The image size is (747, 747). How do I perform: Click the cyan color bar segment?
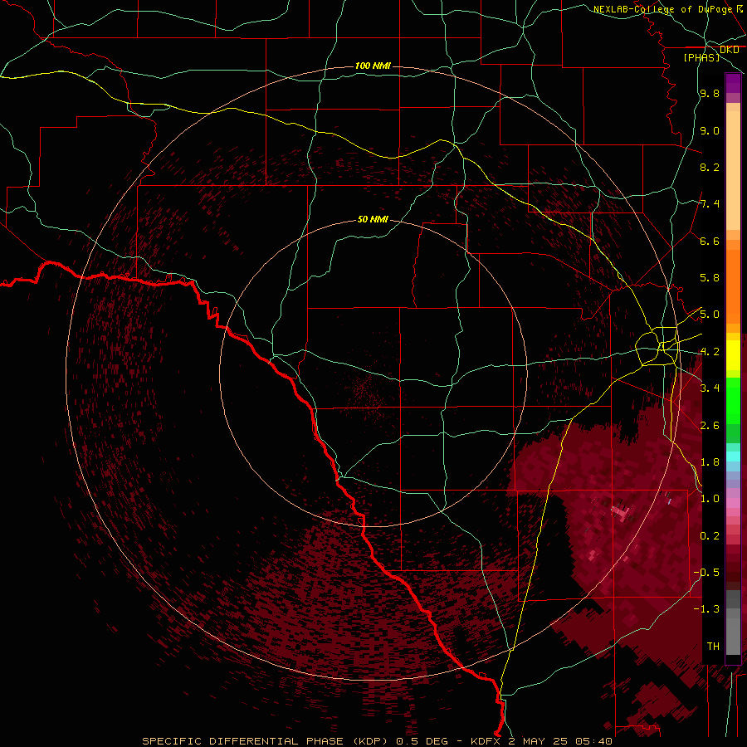pyautogui.click(x=733, y=456)
